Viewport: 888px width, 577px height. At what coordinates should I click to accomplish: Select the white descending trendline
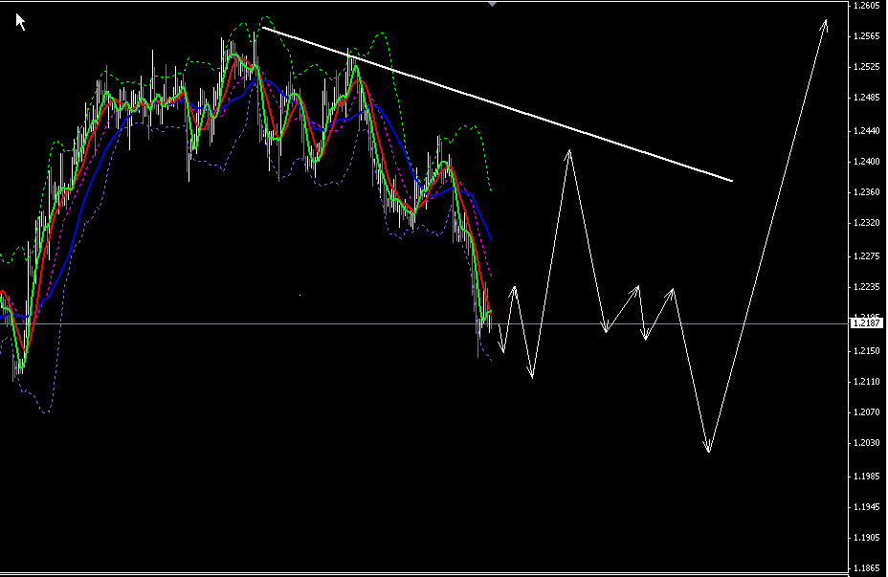tap(498, 104)
